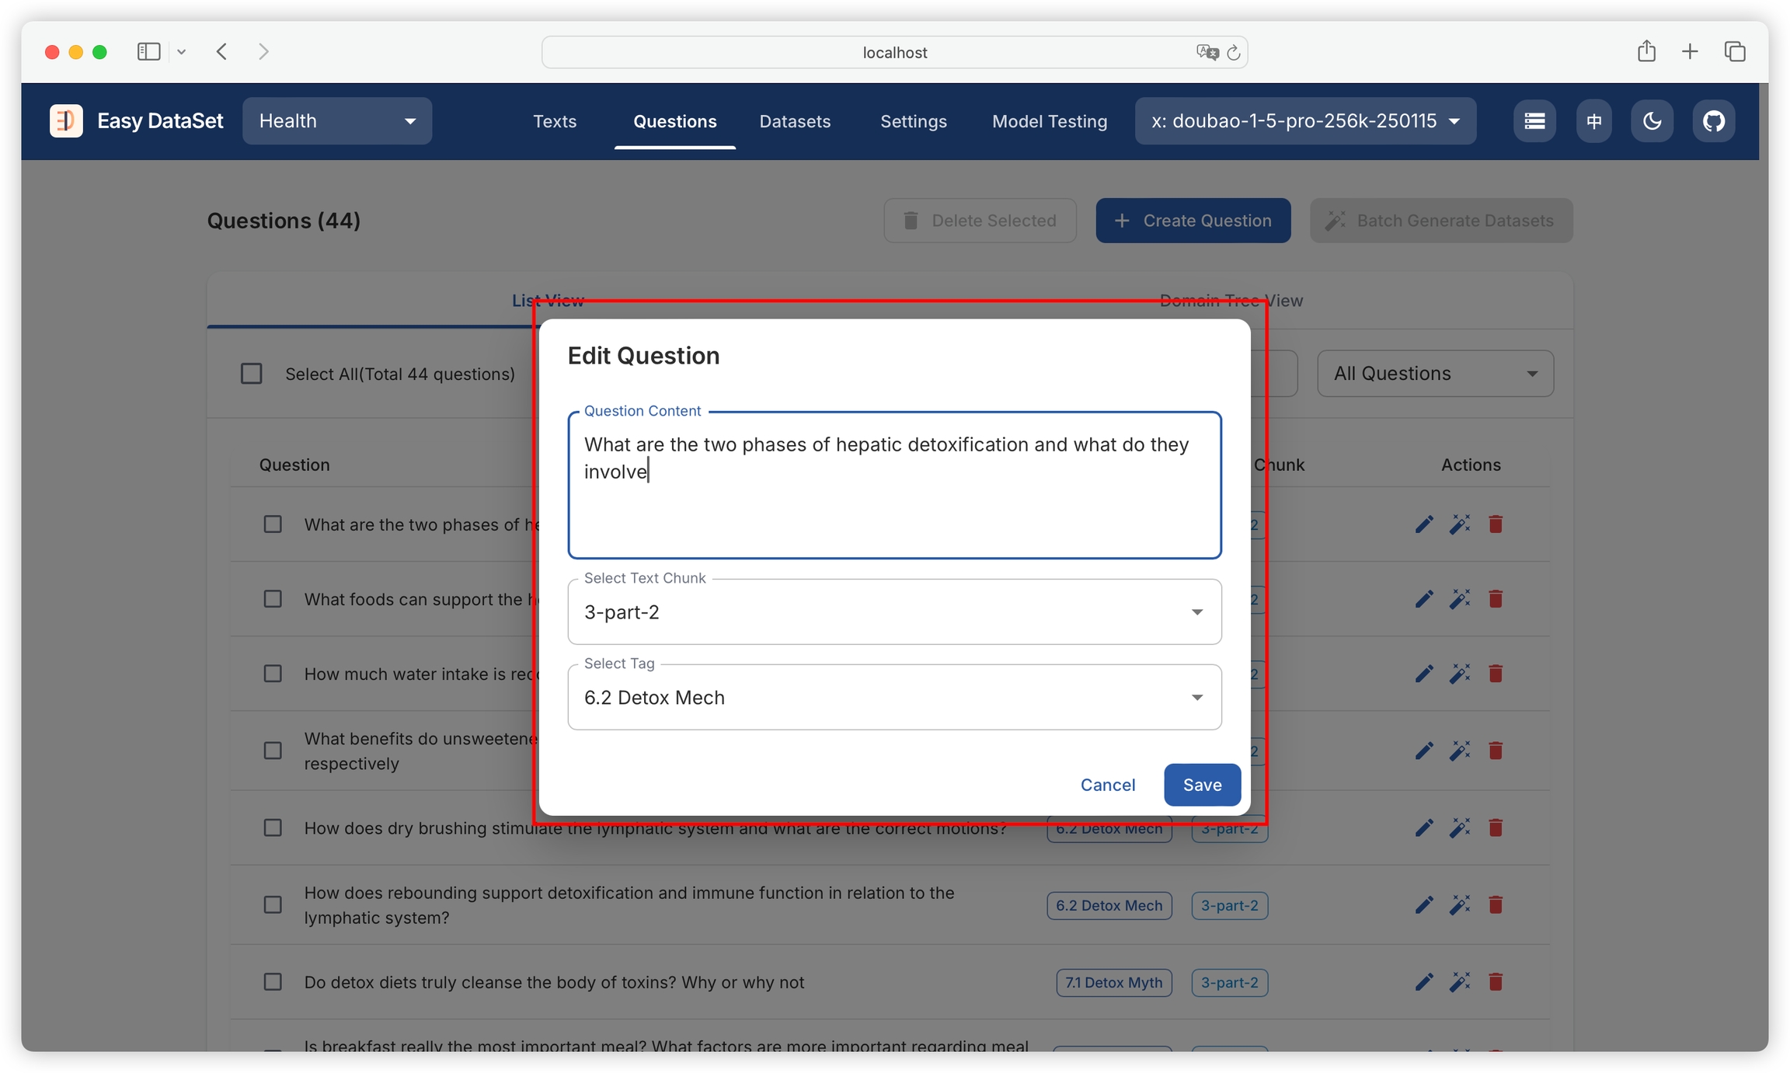
Task: Click the browser reload page icon
Action: [x=1233, y=53]
